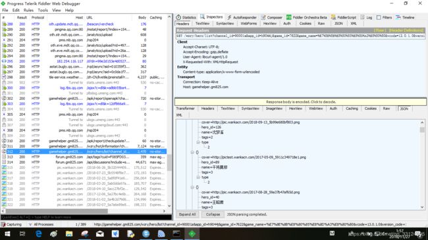Open the Log tab
428x240 pixels.
(x=366, y=17)
